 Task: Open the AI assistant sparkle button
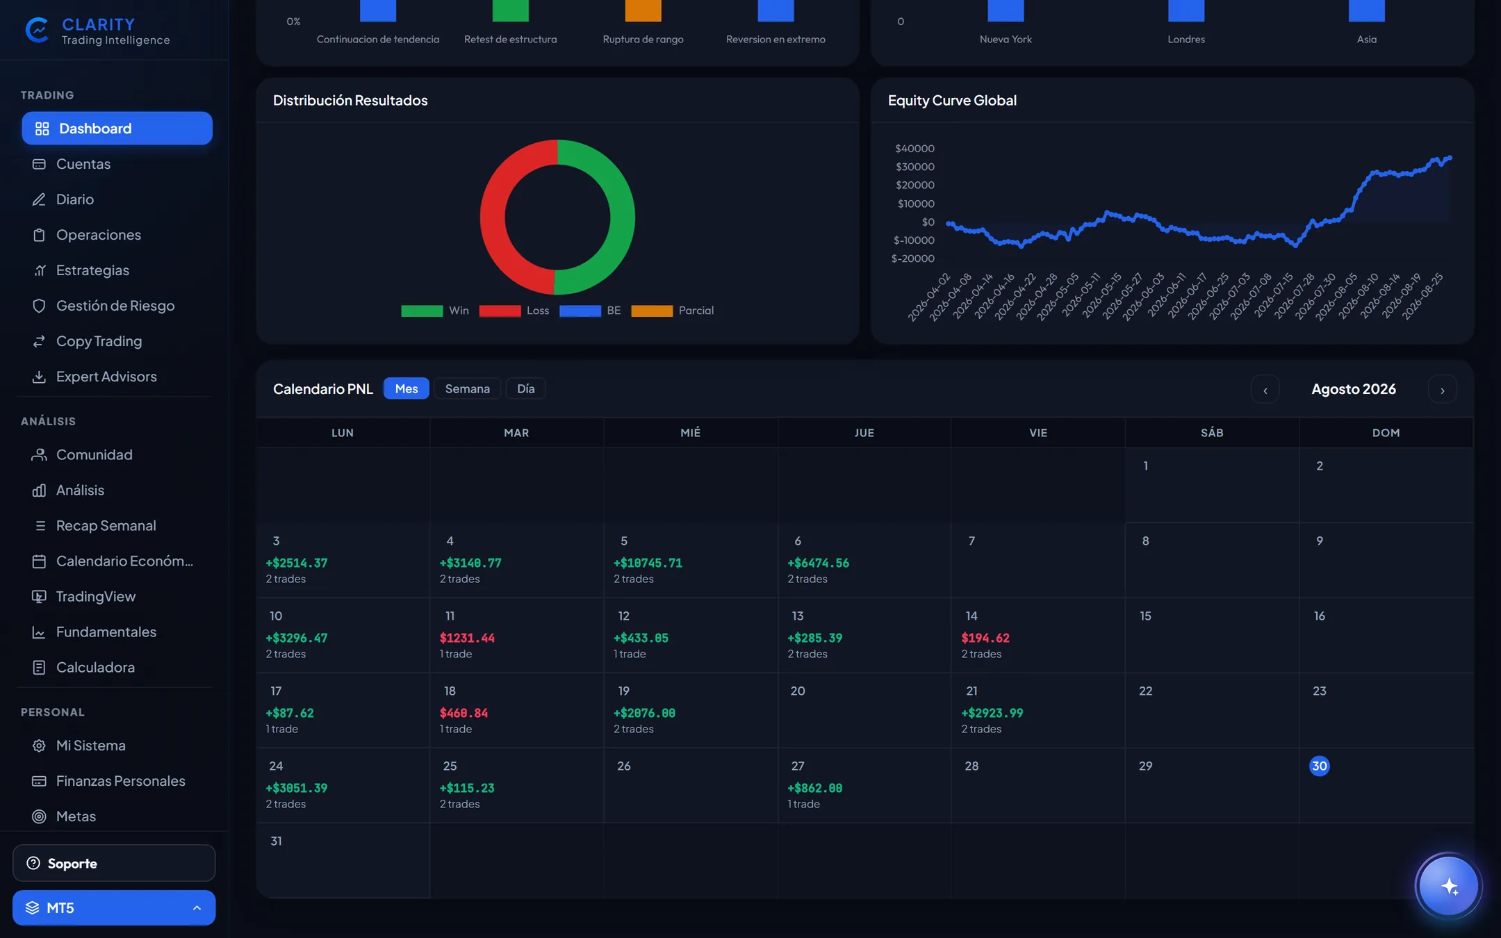click(x=1449, y=886)
